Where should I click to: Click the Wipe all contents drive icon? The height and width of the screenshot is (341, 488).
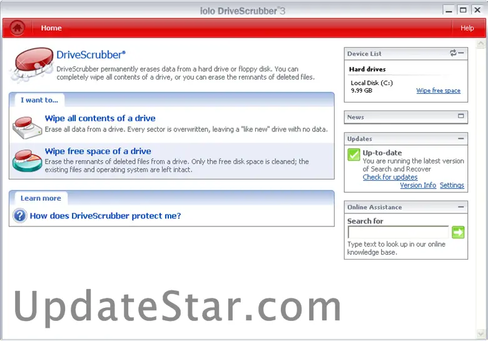click(x=28, y=127)
